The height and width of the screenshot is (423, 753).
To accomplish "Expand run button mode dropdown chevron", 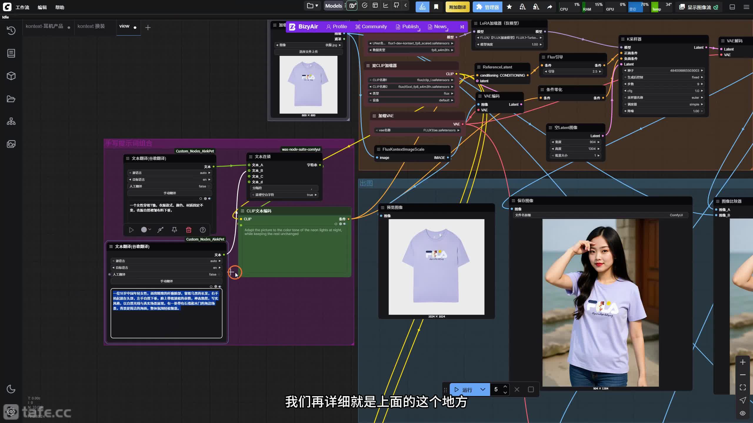I will pos(483,390).
